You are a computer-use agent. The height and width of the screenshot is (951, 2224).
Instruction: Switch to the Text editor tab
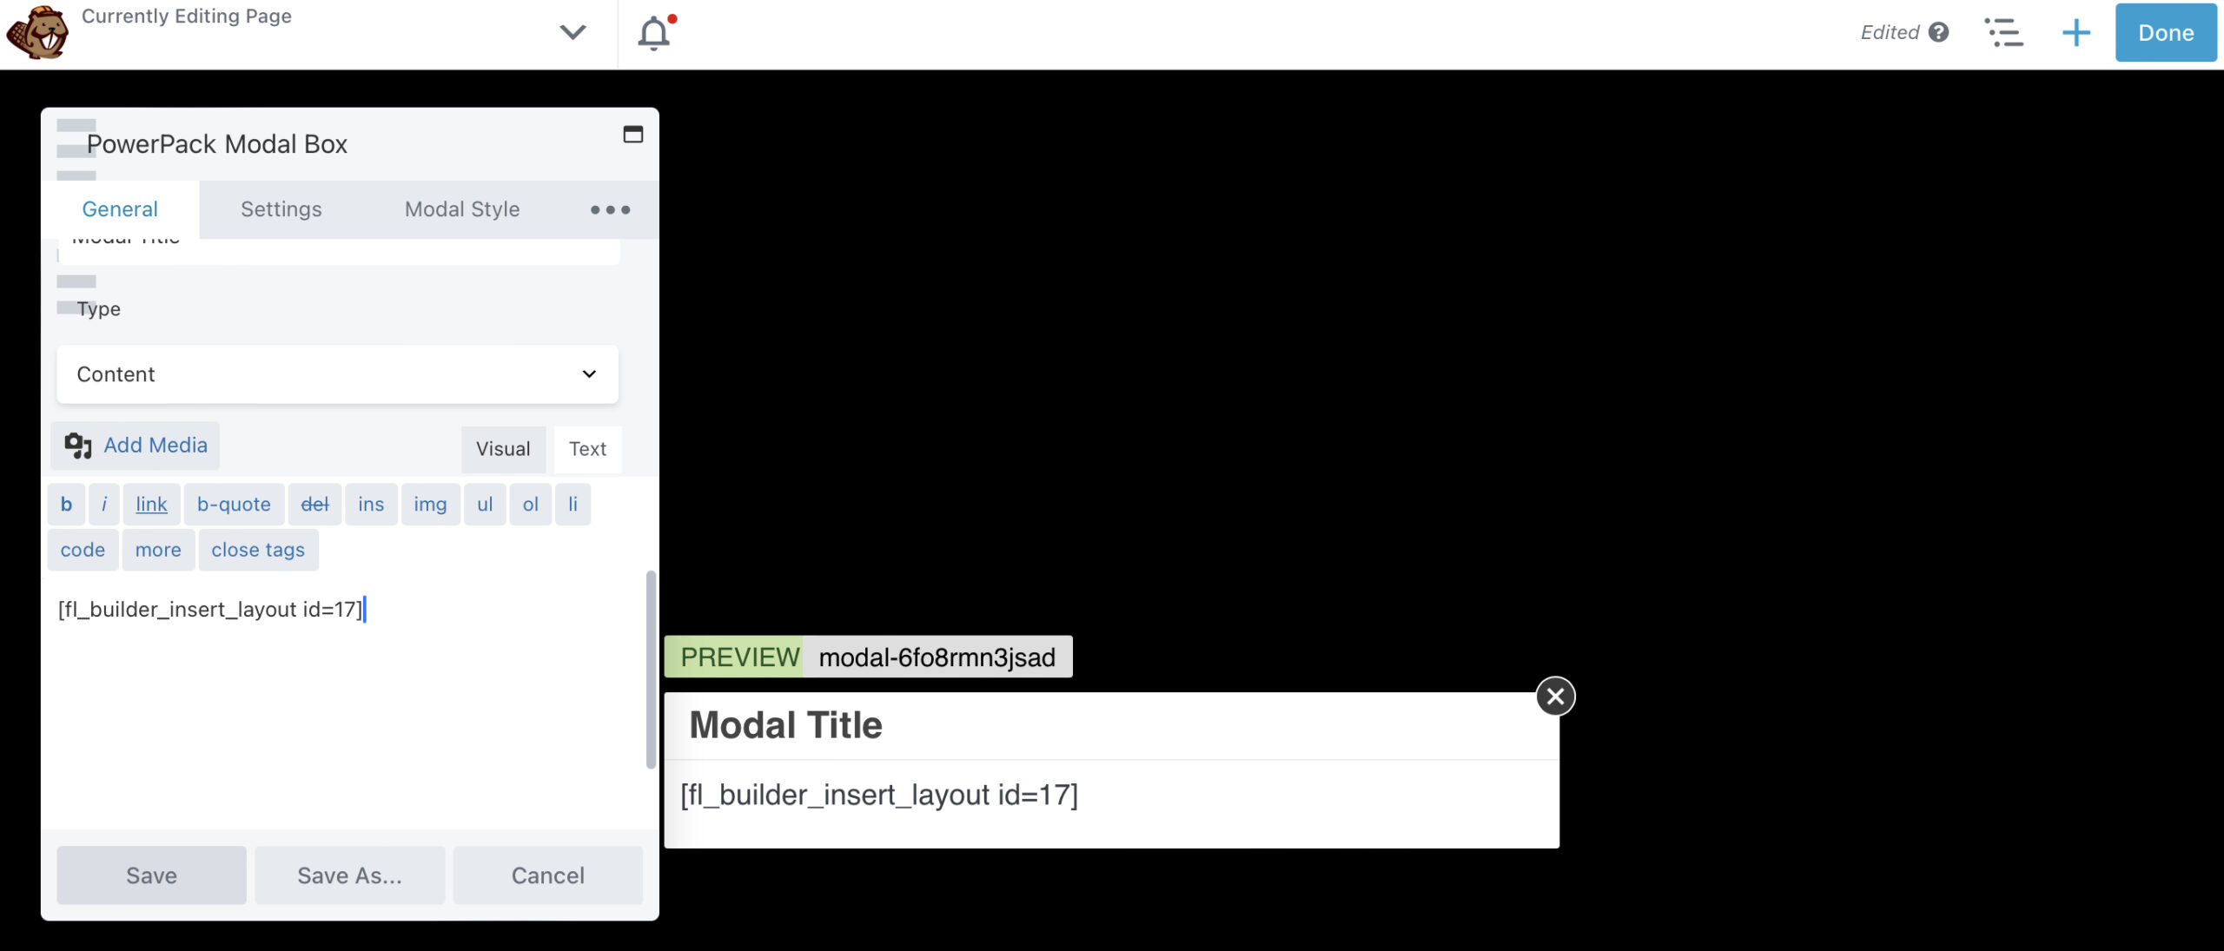point(586,448)
